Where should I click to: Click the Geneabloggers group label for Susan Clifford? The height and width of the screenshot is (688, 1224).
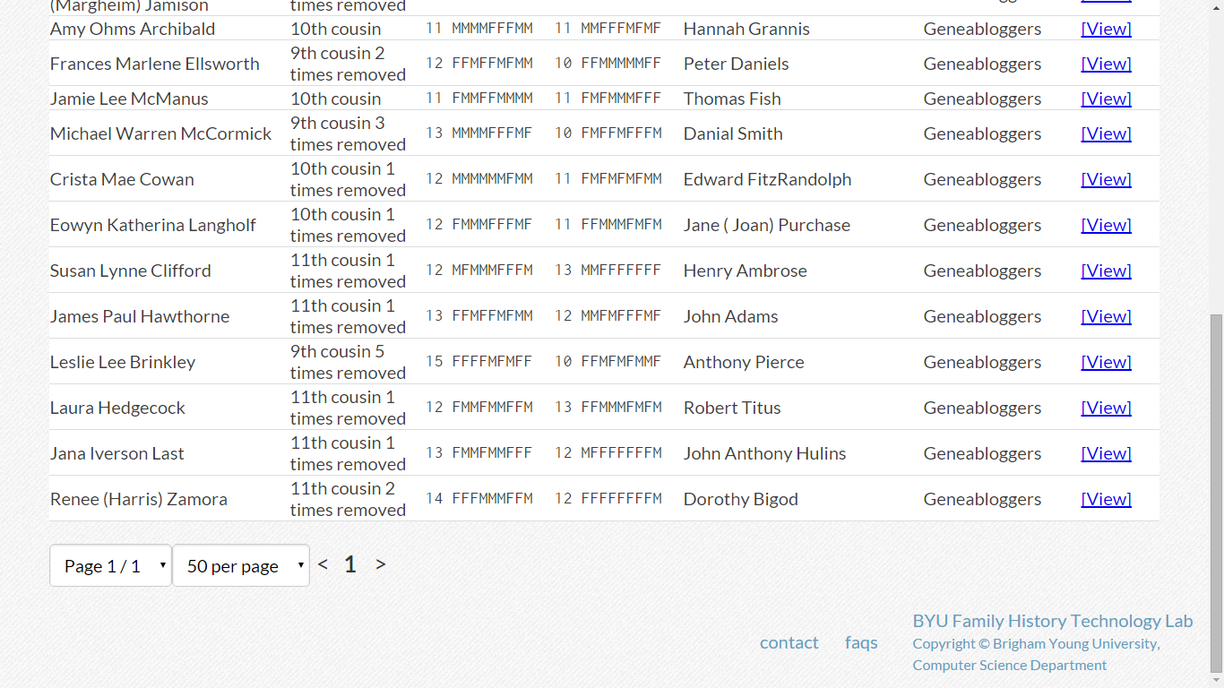pyautogui.click(x=982, y=270)
